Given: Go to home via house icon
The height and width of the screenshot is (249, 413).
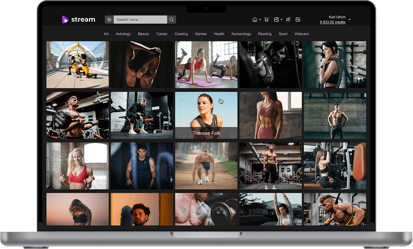Looking at the screenshot, I should [x=254, y=20].
